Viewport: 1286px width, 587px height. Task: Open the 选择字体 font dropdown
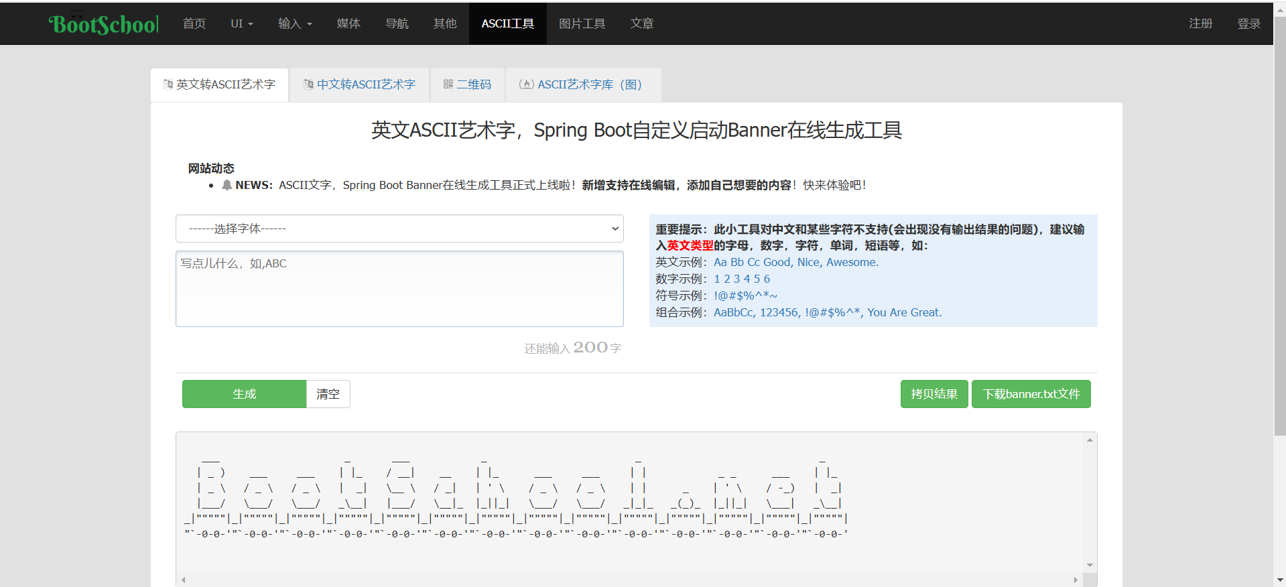(x=399, y=229)
